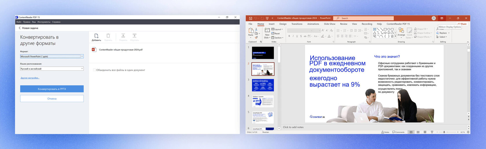Click Start From Beginning icon in quick access toolbar
486x149 pixels.
pyautogui.click(x=267, y=18)
